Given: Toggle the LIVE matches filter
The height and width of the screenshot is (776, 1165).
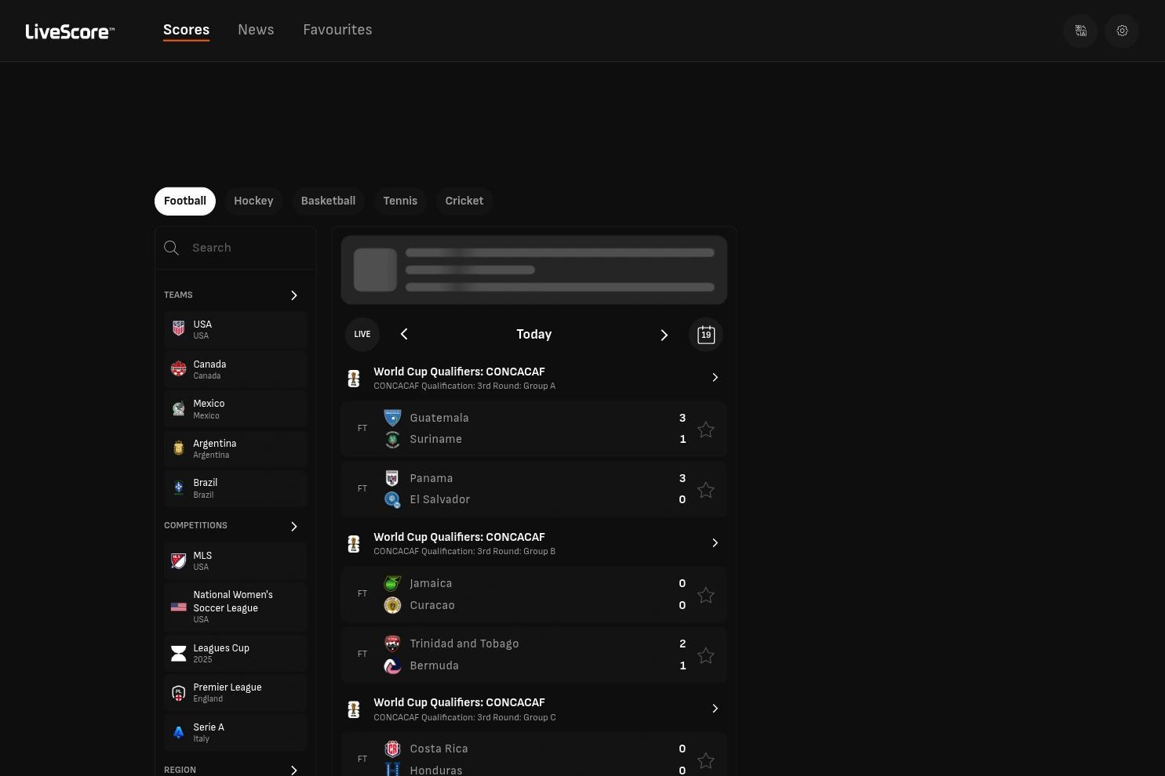Looking at the screenshot, I should point(362,335).
